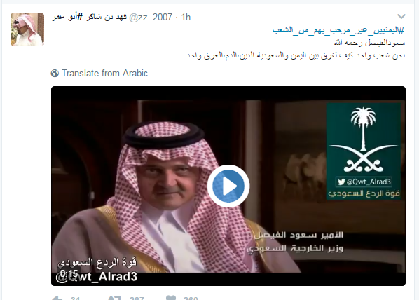Visit the @zz_2007 handle profile
Screen dimensions: 419x300
point(151,17)
